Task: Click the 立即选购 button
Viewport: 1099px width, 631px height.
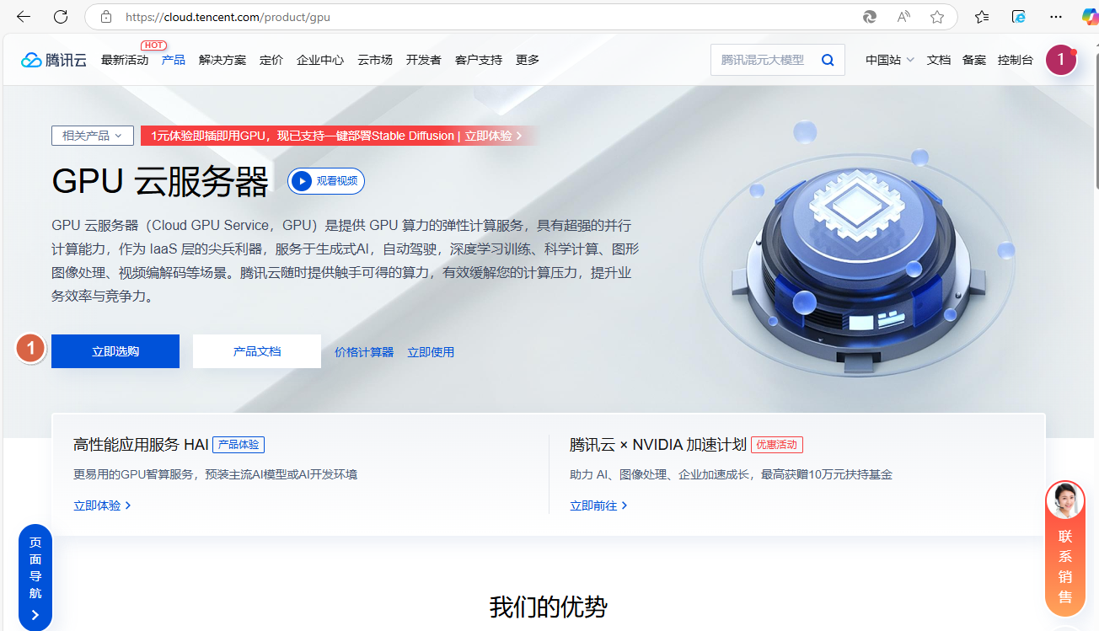Action: (x=115, y=351)
